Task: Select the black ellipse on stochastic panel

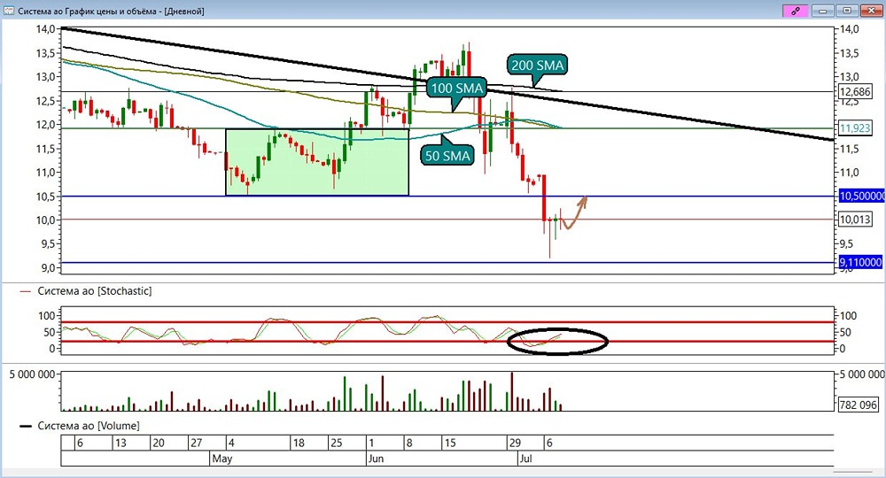Action: tap(557, 341)
